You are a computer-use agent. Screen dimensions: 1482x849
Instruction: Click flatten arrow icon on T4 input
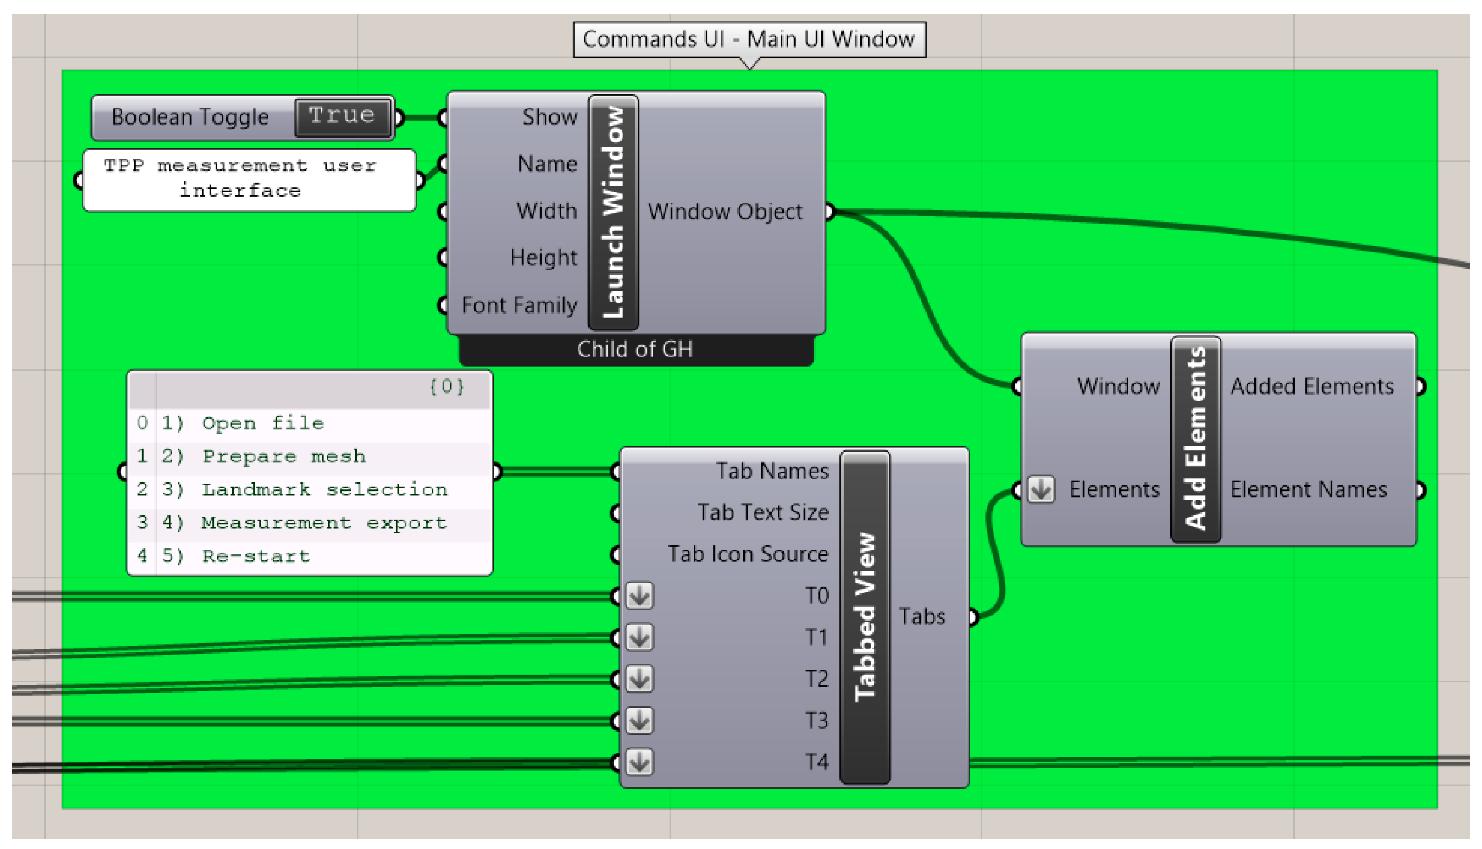point(639,762)
